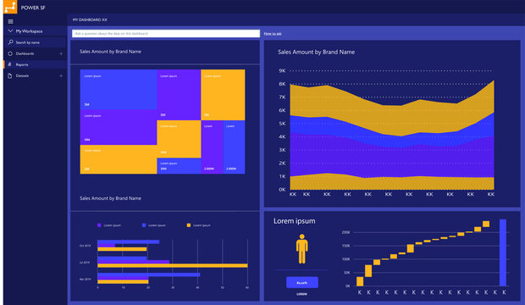Click the Datasets file icon
The image size is (525, 305).
pyautogui.click(x=9, y=75)
